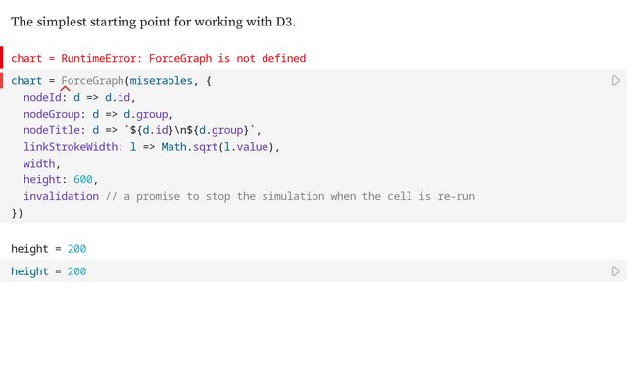
Task: Place cursor on the width line
Action: click(x=41, y=164)
